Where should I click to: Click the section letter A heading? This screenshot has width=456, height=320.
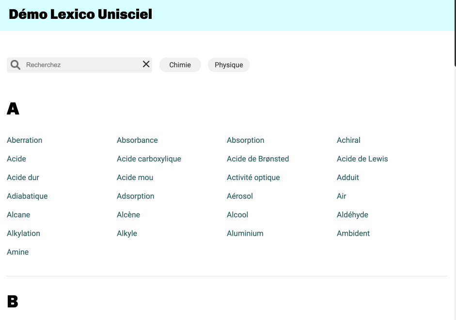[x=13, y=108]
